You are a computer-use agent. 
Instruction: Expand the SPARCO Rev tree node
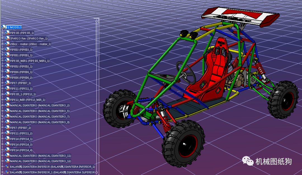coord(2,38)
